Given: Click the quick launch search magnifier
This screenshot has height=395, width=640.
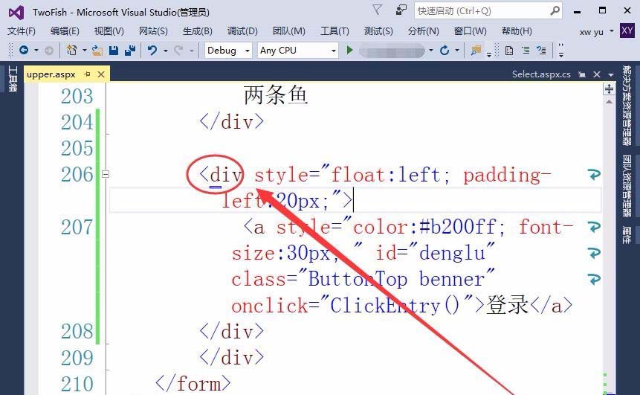Looking at the screenshot, I should point(555,10).
